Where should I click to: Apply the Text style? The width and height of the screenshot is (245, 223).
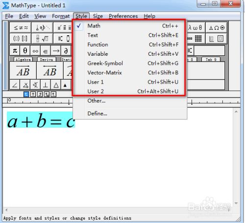pos(129,35)
